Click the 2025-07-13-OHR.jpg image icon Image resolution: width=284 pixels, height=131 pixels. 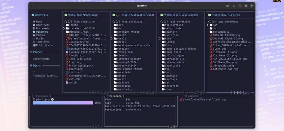point(211,35)
